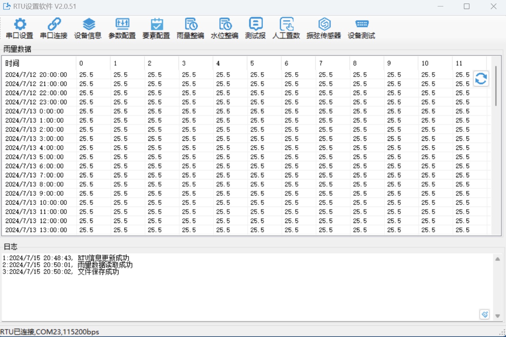Open the 串口设置 serial port settings
506x337 pixels.
click(x=19, y=28)
